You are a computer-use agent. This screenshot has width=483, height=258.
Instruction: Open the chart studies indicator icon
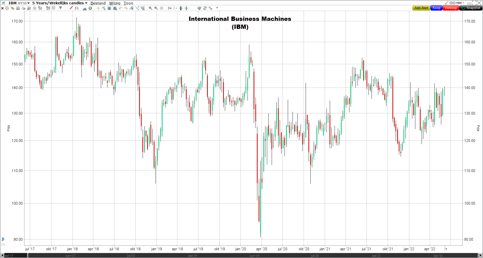[x=132, y=8]
